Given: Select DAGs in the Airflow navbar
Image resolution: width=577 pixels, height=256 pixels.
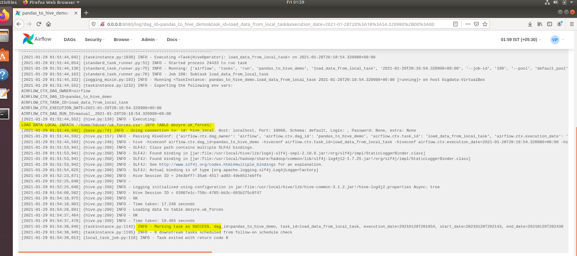Looking at the screenshot, I should 70,40.
